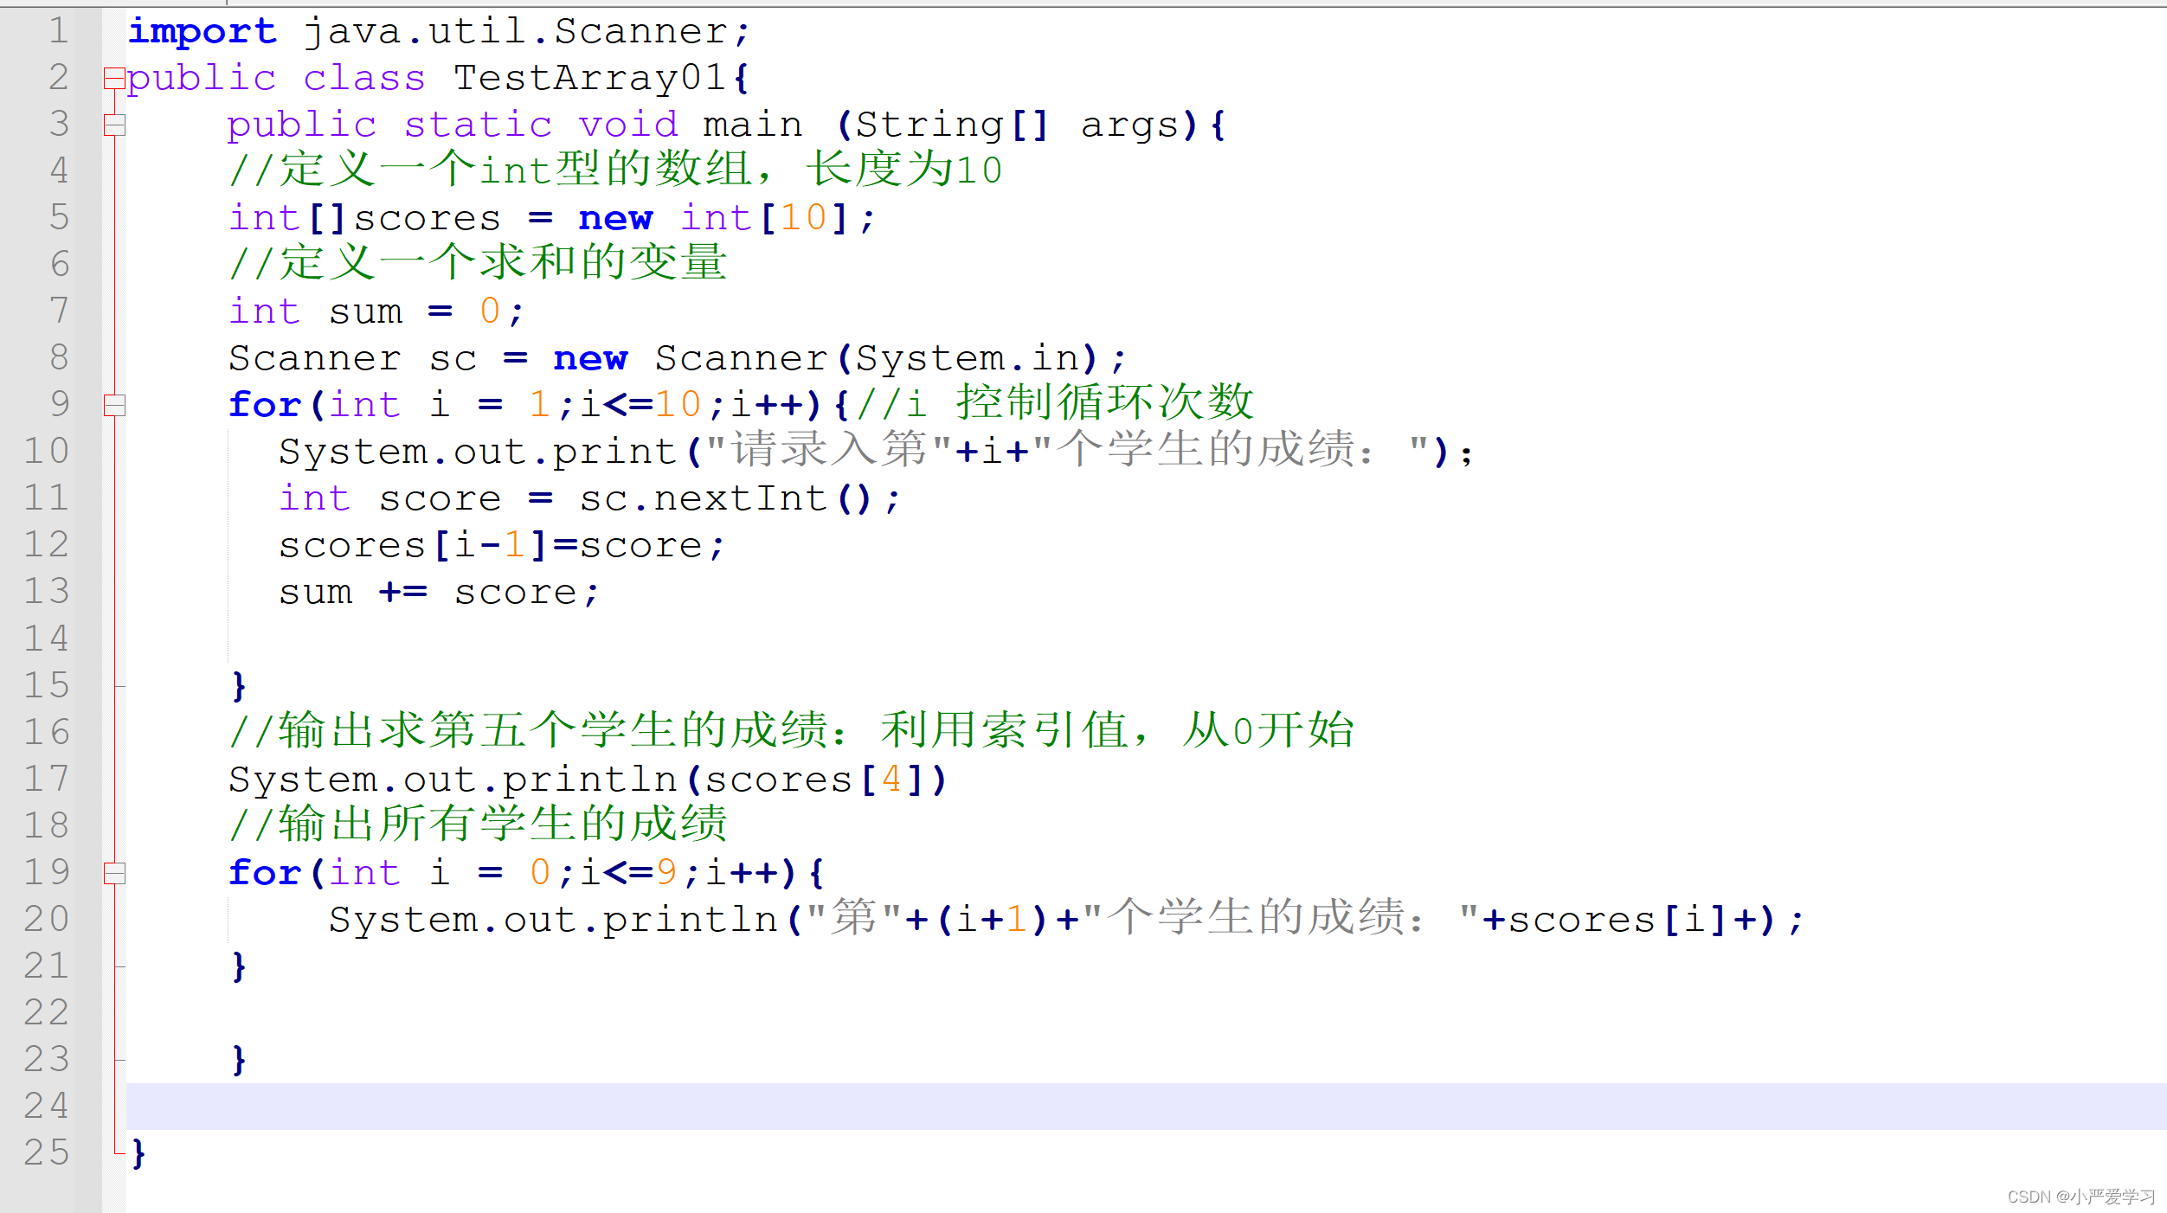Click the closing brace on line 15
The height and width of the screenshot is (1213, 2167).
tap(239, 686)
